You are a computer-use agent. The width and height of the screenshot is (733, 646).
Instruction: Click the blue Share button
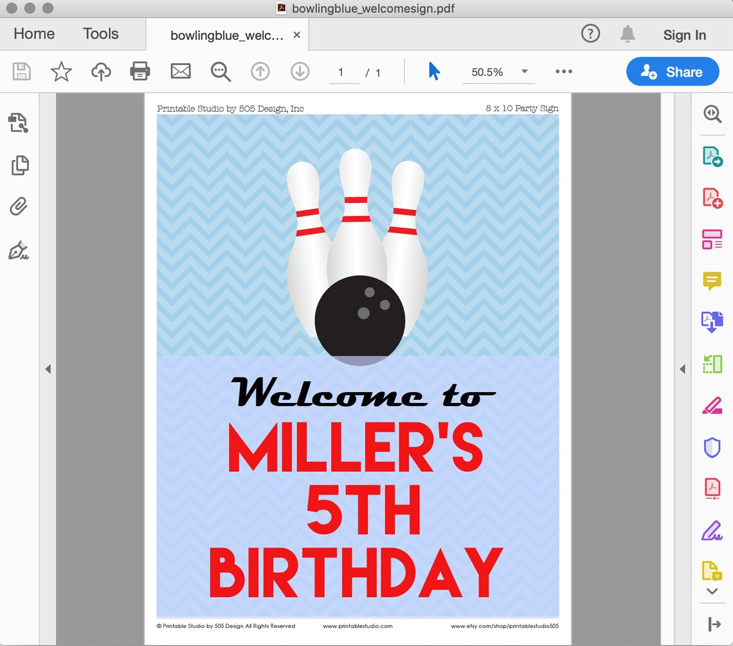[x=673, y=72]
